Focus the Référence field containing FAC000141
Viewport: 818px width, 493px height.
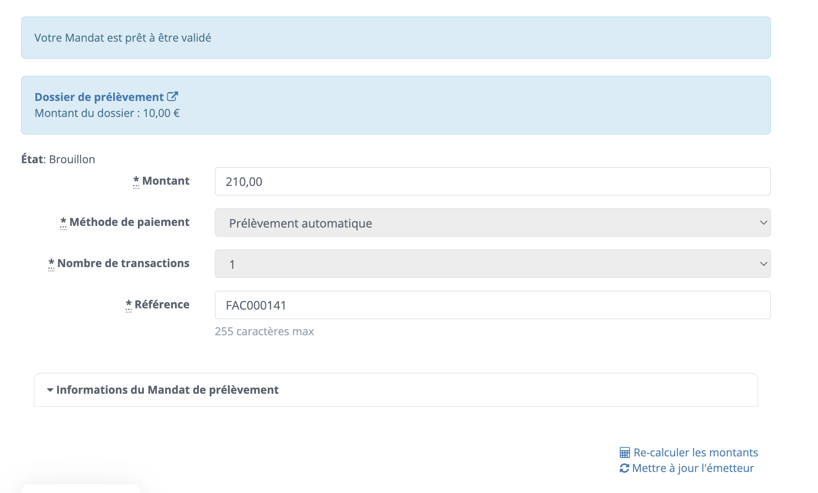(492, 305)
